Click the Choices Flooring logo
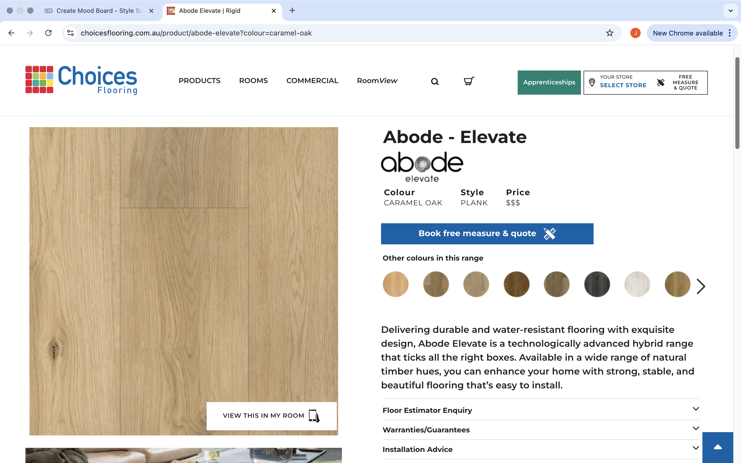741x463 pixels. click(x=81, y=80)
